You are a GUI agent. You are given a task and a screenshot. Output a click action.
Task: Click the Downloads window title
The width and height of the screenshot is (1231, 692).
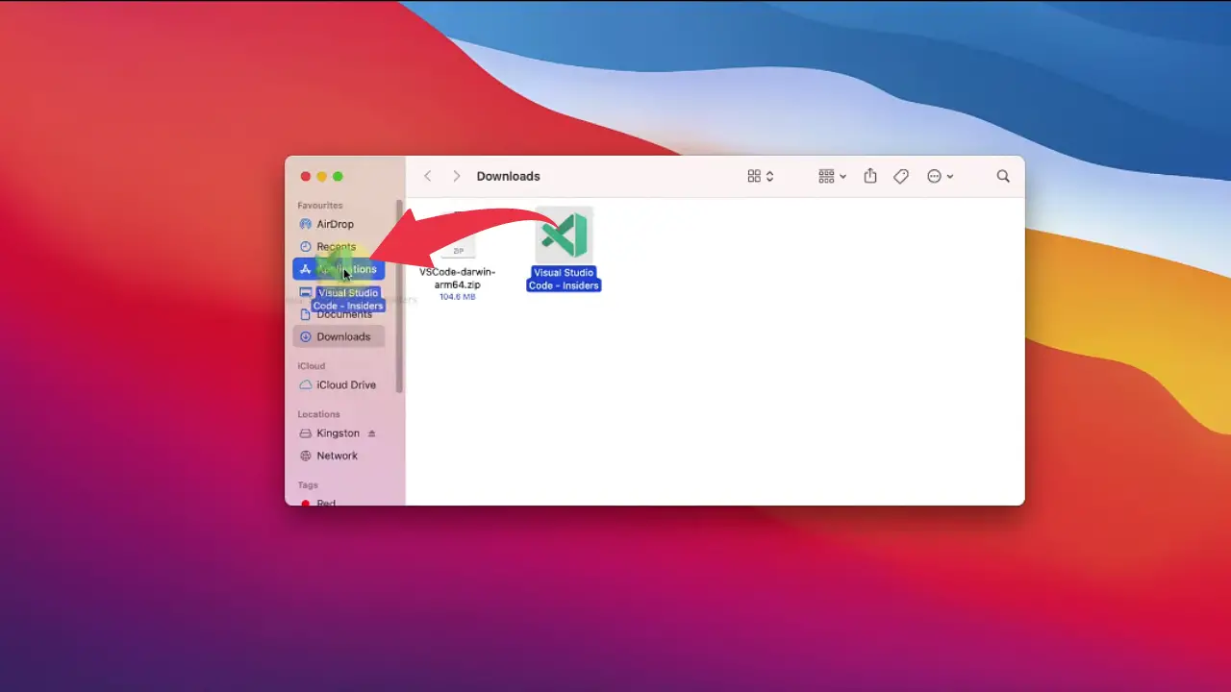(509, 176)
